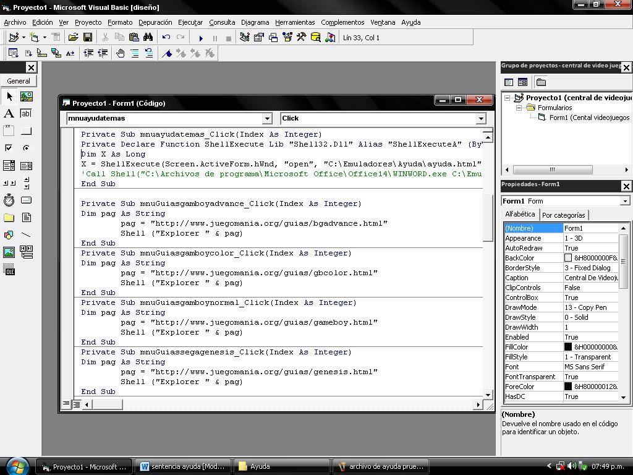The image size is (633, 475).
Task: Select the Pointer tool in the toolbox
Action: [9, 96]
